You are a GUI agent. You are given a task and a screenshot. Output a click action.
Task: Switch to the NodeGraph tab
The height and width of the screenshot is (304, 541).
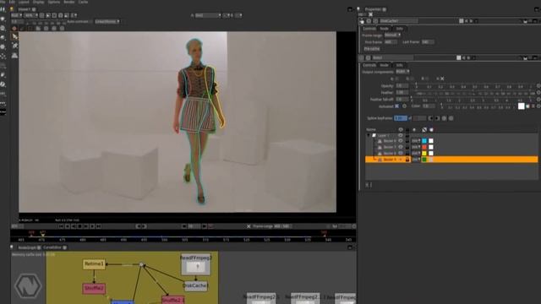(x=27, y=247)
